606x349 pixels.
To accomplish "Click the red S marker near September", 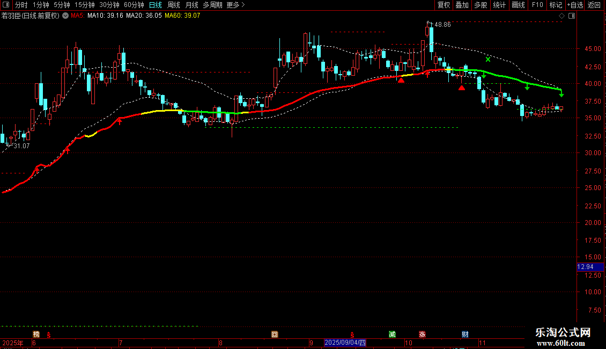I will pyautogui.click(x=352, y=335).
